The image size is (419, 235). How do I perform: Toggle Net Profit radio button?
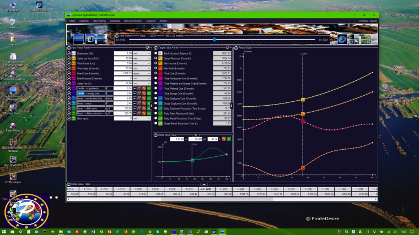tap(155, 68)
